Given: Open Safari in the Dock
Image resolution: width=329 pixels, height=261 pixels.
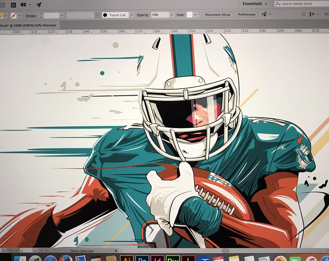Looking at the screenshot, I should pos(50,259).
